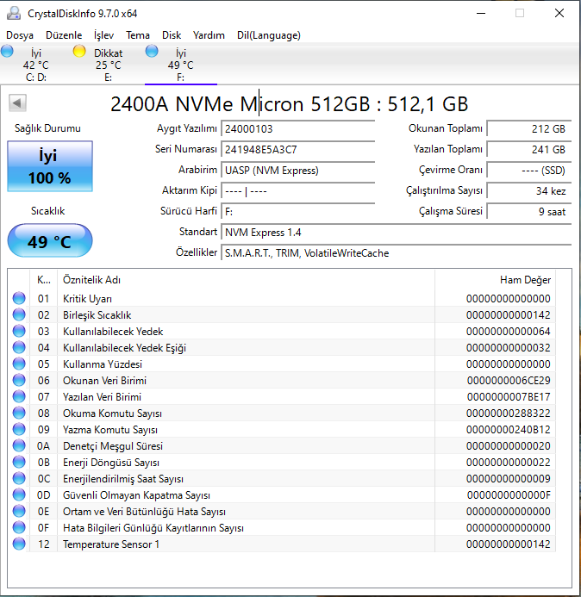Viewport: 581px width, 597px height.
Task: Click status orb of Enerjilendirilmiş Saat Sayısı row
Action: pos(19,478)
